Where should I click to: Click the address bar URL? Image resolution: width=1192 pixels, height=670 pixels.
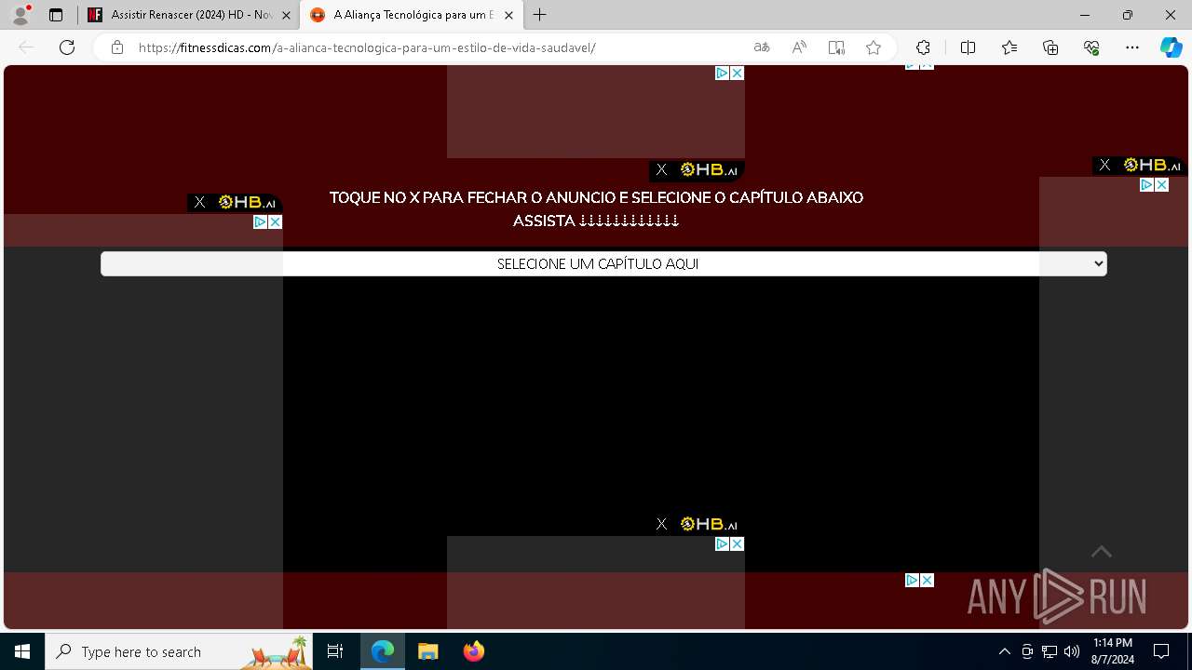[x=367, y=47]
